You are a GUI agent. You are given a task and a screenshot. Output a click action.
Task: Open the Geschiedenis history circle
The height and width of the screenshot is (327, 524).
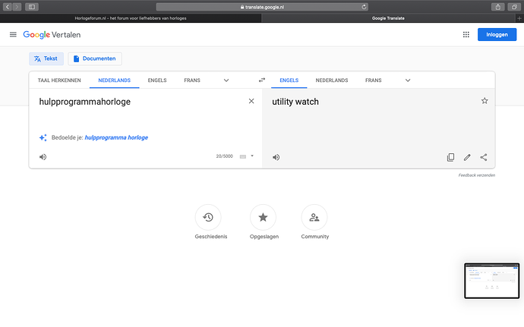208,218
